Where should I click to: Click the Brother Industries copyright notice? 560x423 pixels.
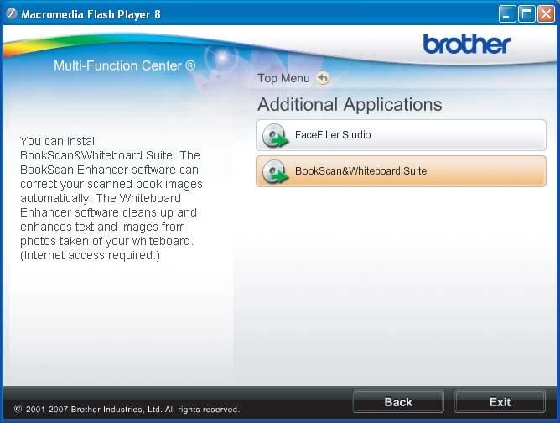pos(127,409)
